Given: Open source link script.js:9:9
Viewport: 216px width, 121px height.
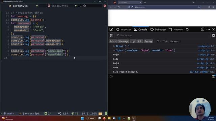Looking at the screenshot, I should (x=206, y=54).
